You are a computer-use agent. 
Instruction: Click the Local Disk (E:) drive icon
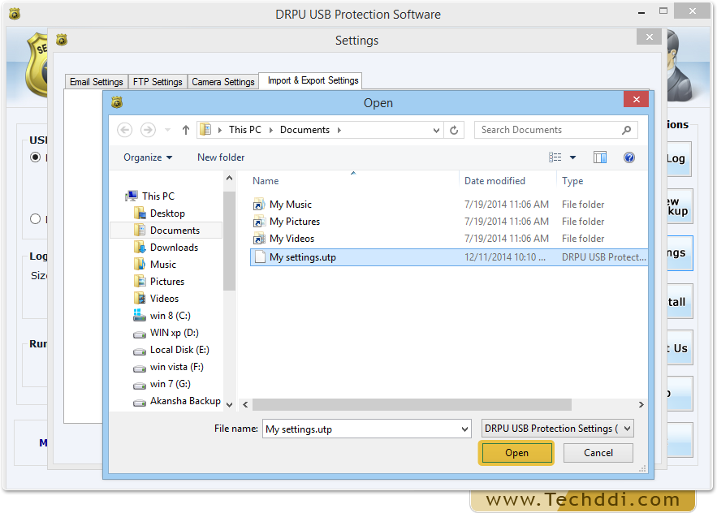(x=140, y=351)
